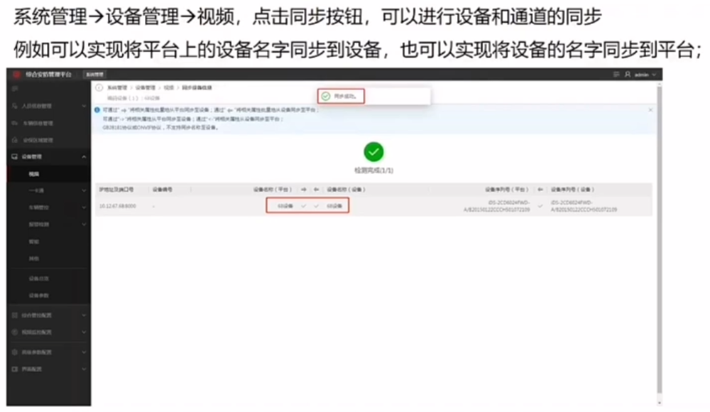This screenshot has width=710, height=412.
Task: Click left arrow to sync names to platform
Action: (x=317, y=190)
